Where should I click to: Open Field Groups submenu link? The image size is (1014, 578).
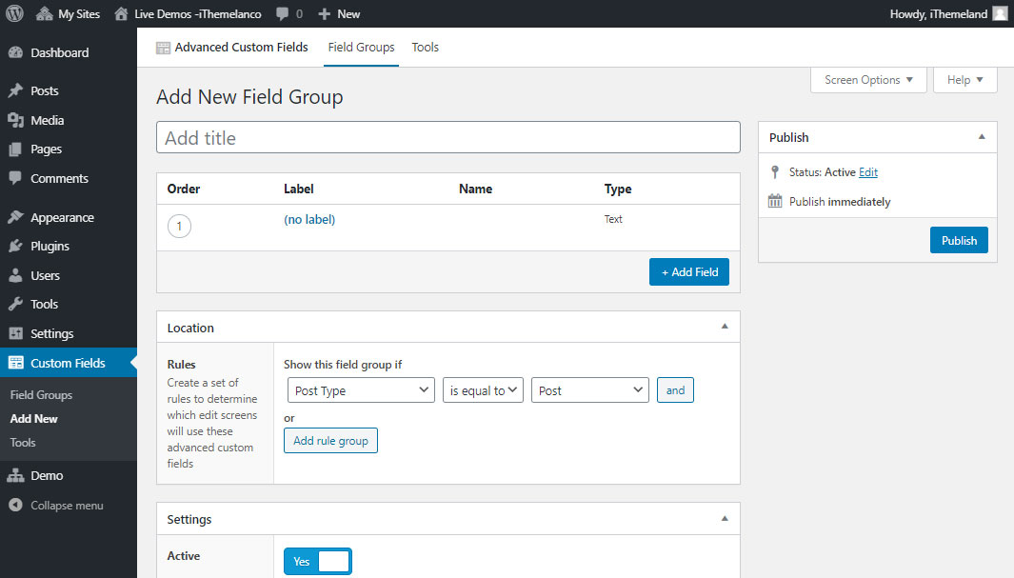[41, 395]
